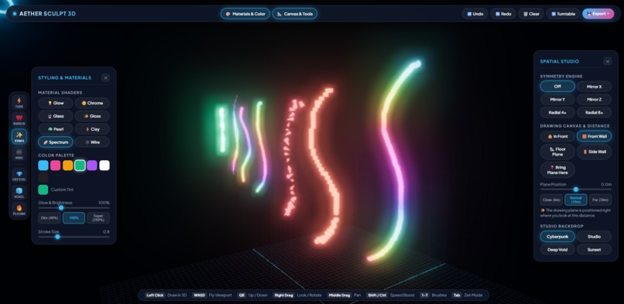Viewport: 624px width, 304px height.
Task: Turn symmetry Off
Action: point(557,86)
